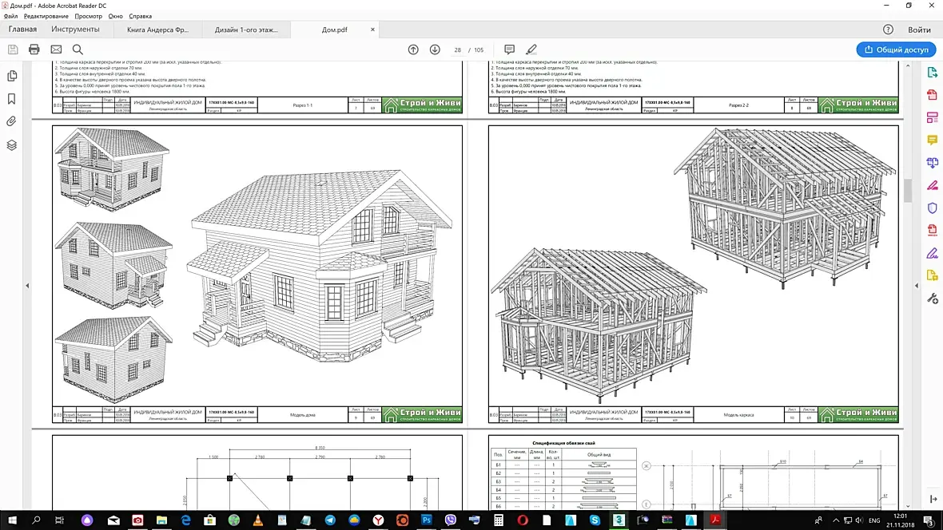Open layers panel in left sidebar

coord(11,144)
